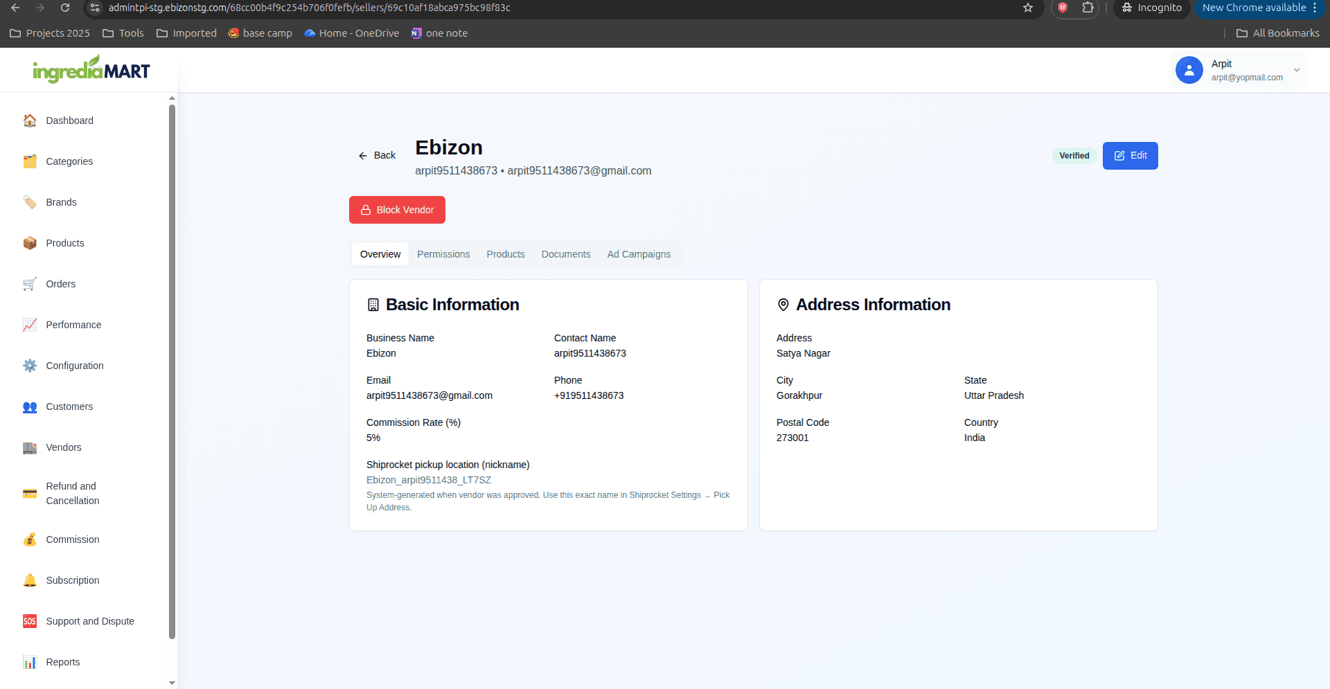Click the Ebizon_arpit9511438_LT7SZ pickup nickname
The height and width of the screenshot is (689, 1330).
click(x=429, y=480)
